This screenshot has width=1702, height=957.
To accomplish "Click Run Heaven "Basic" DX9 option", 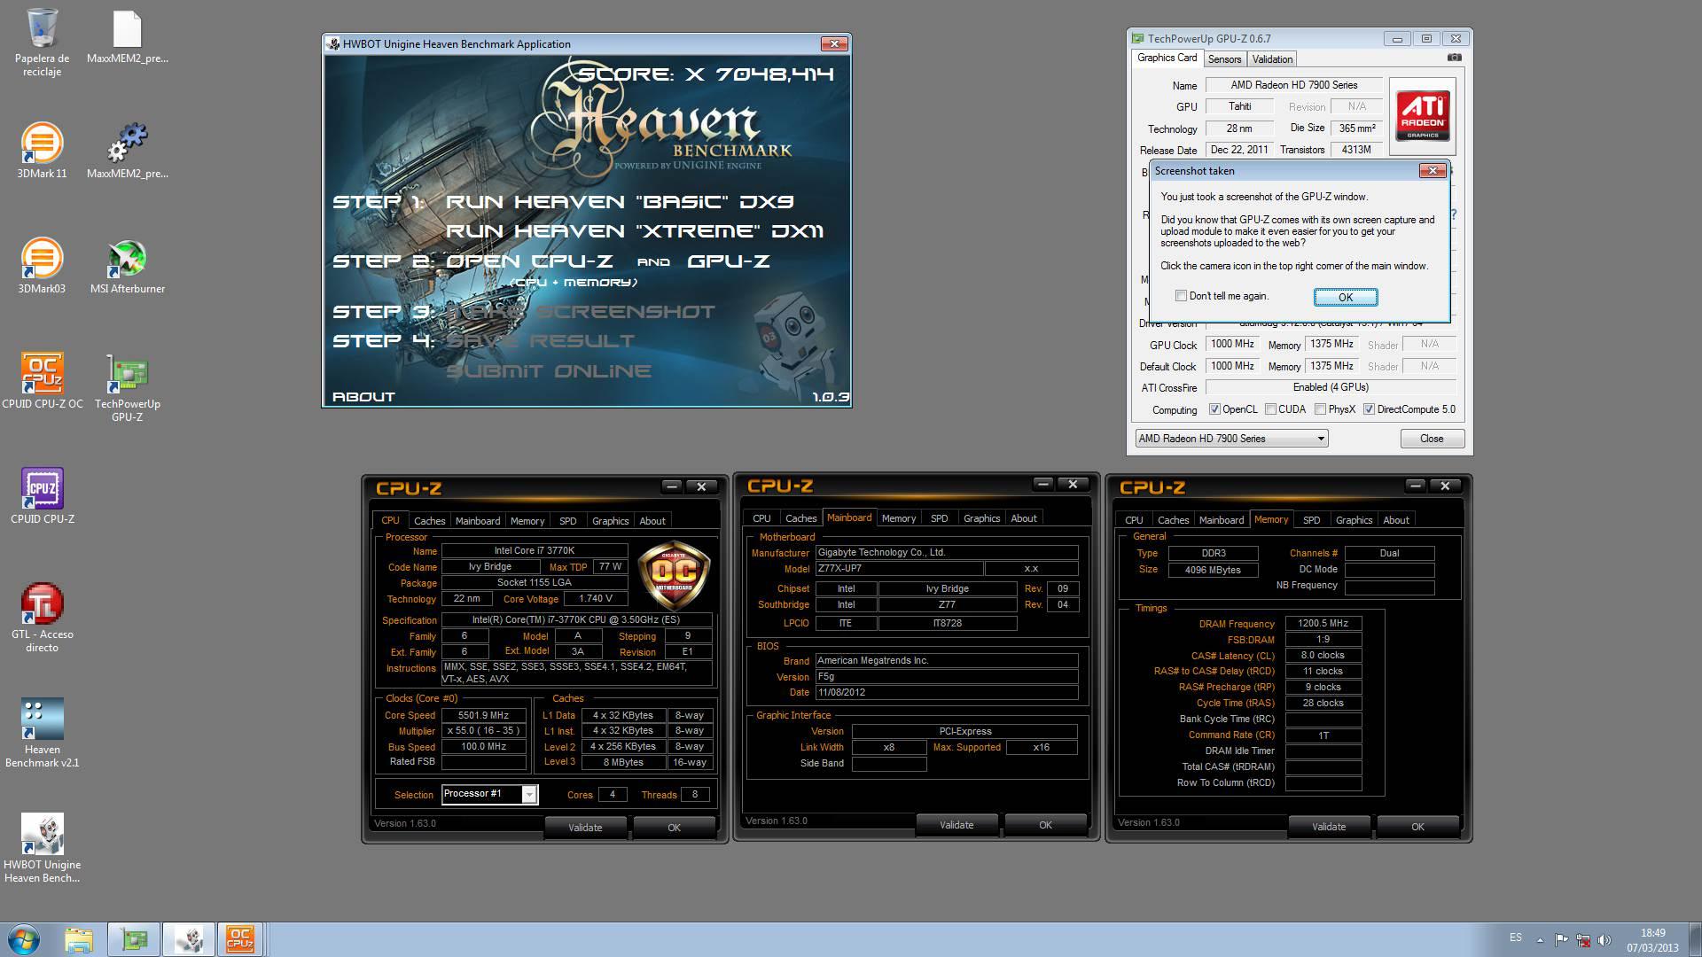I will click(620, 202).
